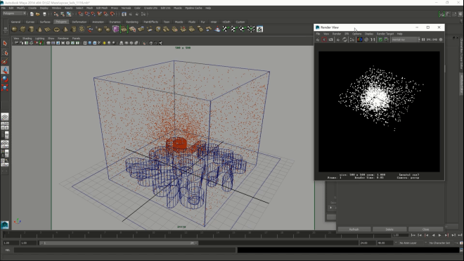The image size is (464, 261).
Task: Play the timeline backwards
Action: [x=433, y=235]
